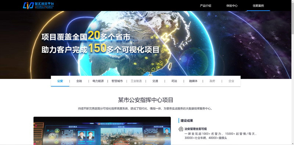
Task: Switch to the 司法 tab
Action: pos(174,81)
